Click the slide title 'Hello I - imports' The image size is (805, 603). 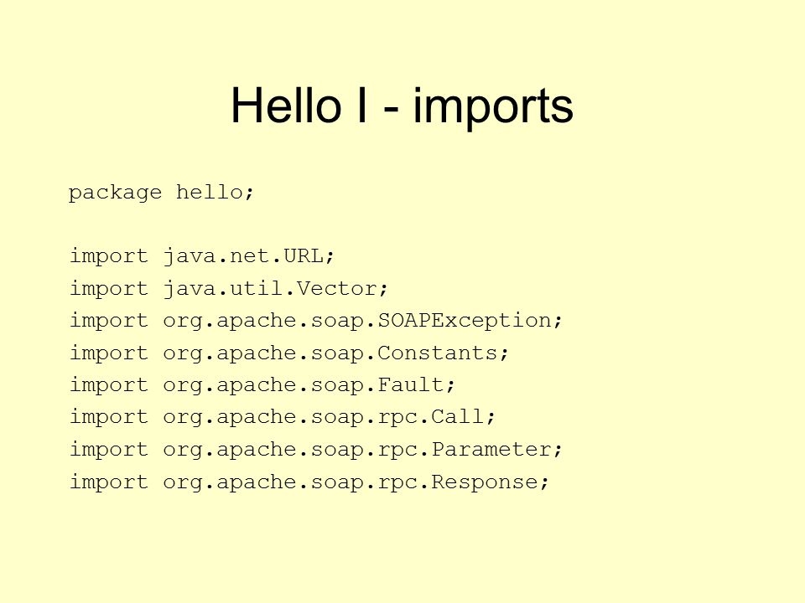point(402,106)
